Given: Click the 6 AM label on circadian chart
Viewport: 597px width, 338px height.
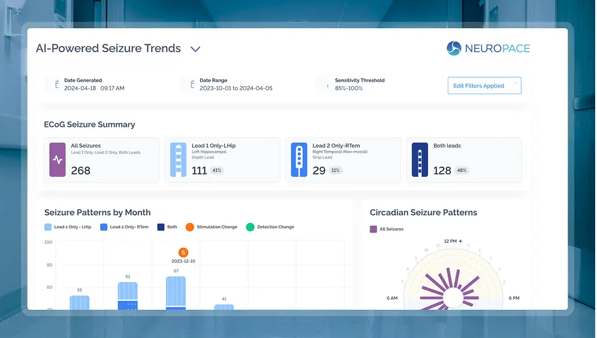Looking at the screenshot, I should tap(392, 298).
